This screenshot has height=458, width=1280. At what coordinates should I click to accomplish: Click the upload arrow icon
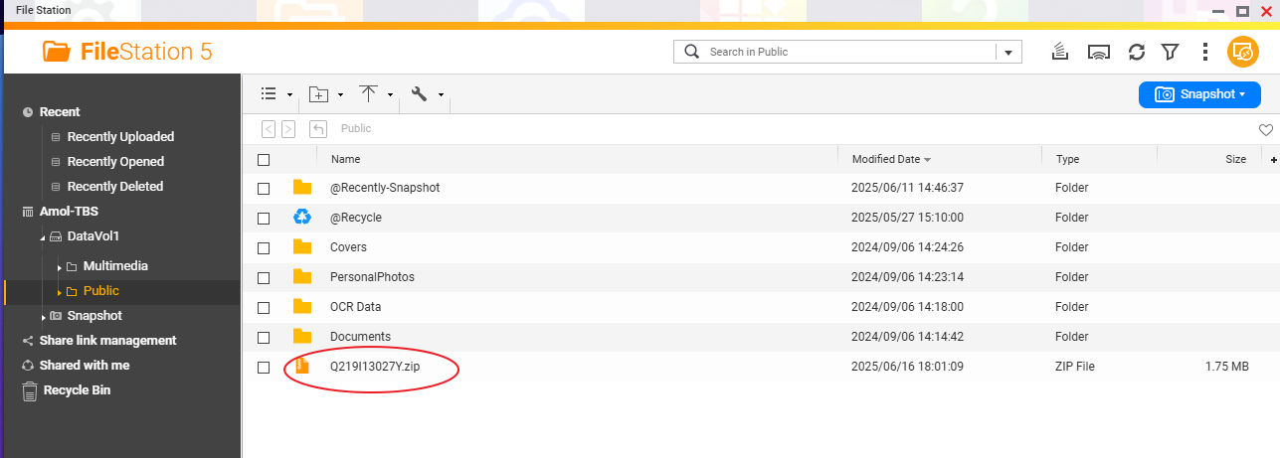[368, 94]
